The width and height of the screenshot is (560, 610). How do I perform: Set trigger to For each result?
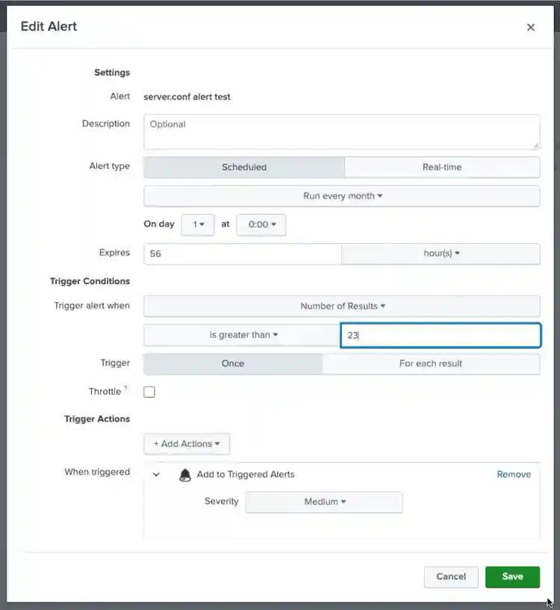[x=430, y=364]
